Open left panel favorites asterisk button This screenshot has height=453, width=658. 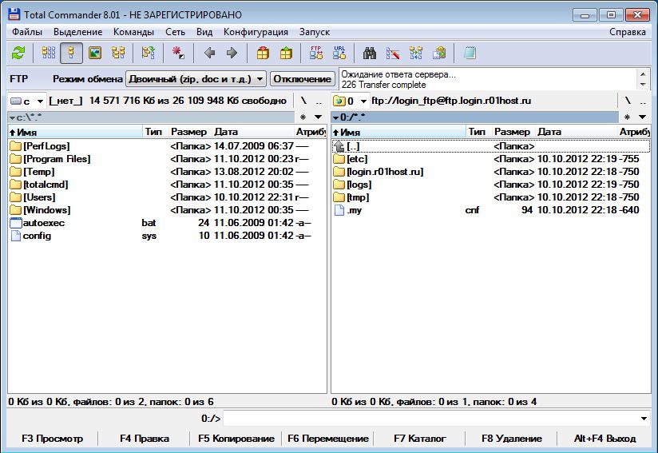[303, 117]
